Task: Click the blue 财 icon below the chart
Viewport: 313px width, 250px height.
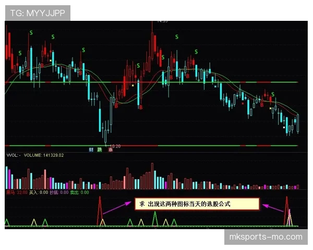Action: [92, 149]
